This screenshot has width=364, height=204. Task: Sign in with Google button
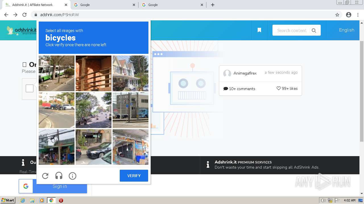pyautogui.click(x=53, y=186)
